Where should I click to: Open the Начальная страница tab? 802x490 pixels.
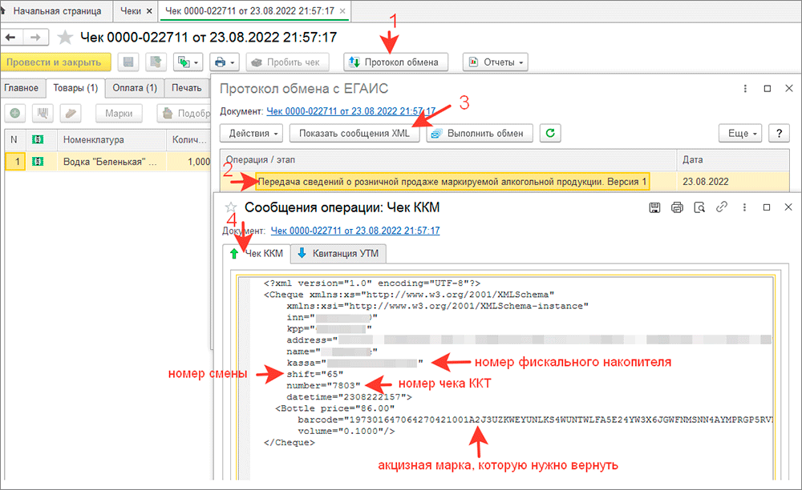(56, 10)
